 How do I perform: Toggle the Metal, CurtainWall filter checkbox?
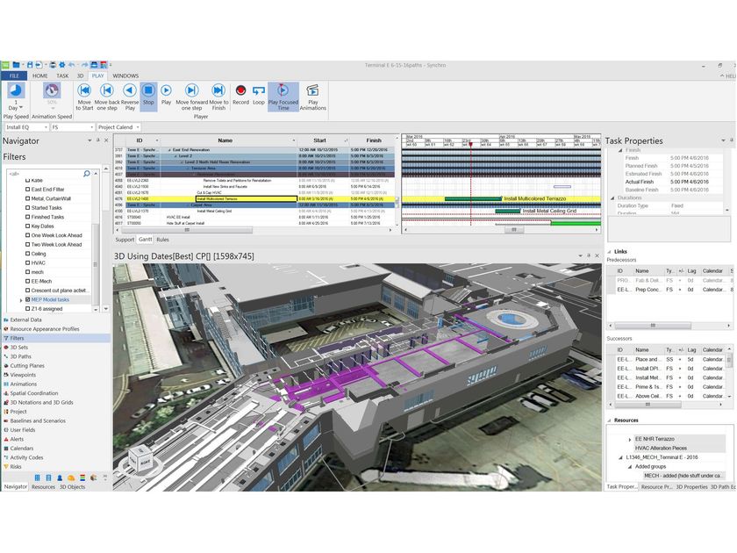pos(28,198)
